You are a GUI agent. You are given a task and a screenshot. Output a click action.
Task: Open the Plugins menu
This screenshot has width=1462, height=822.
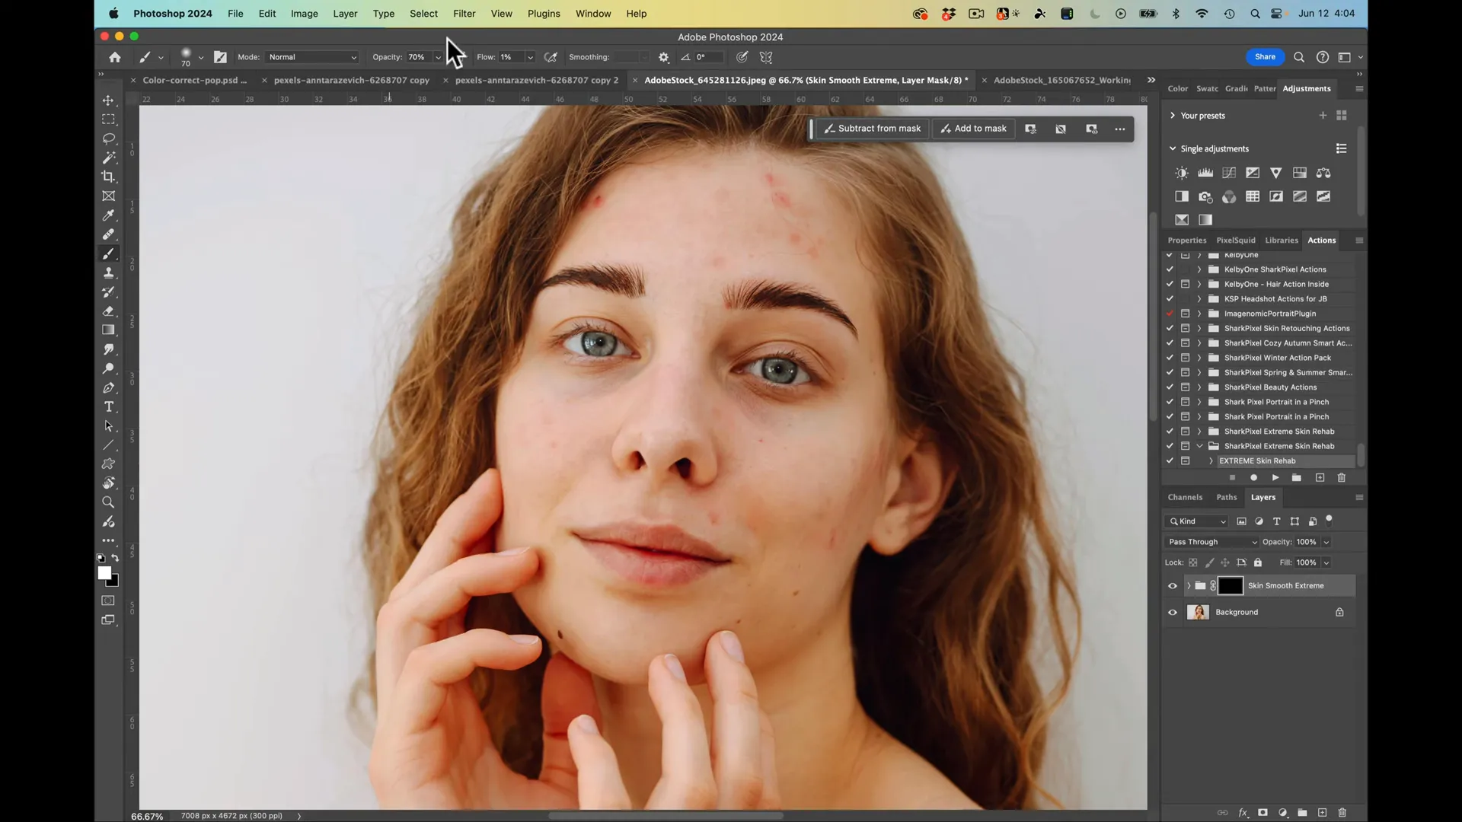pos(544,14)
